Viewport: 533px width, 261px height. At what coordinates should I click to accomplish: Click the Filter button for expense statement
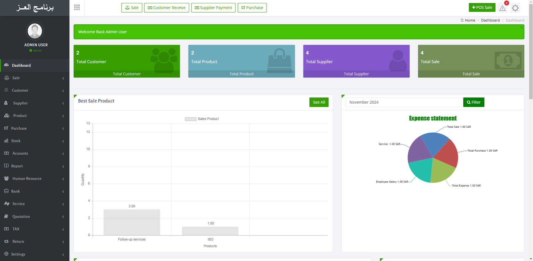pos(473,102)
